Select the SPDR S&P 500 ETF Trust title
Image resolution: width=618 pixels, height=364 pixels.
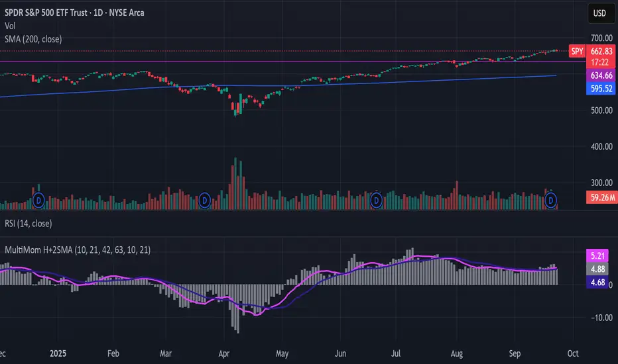[x=74, y=13]
